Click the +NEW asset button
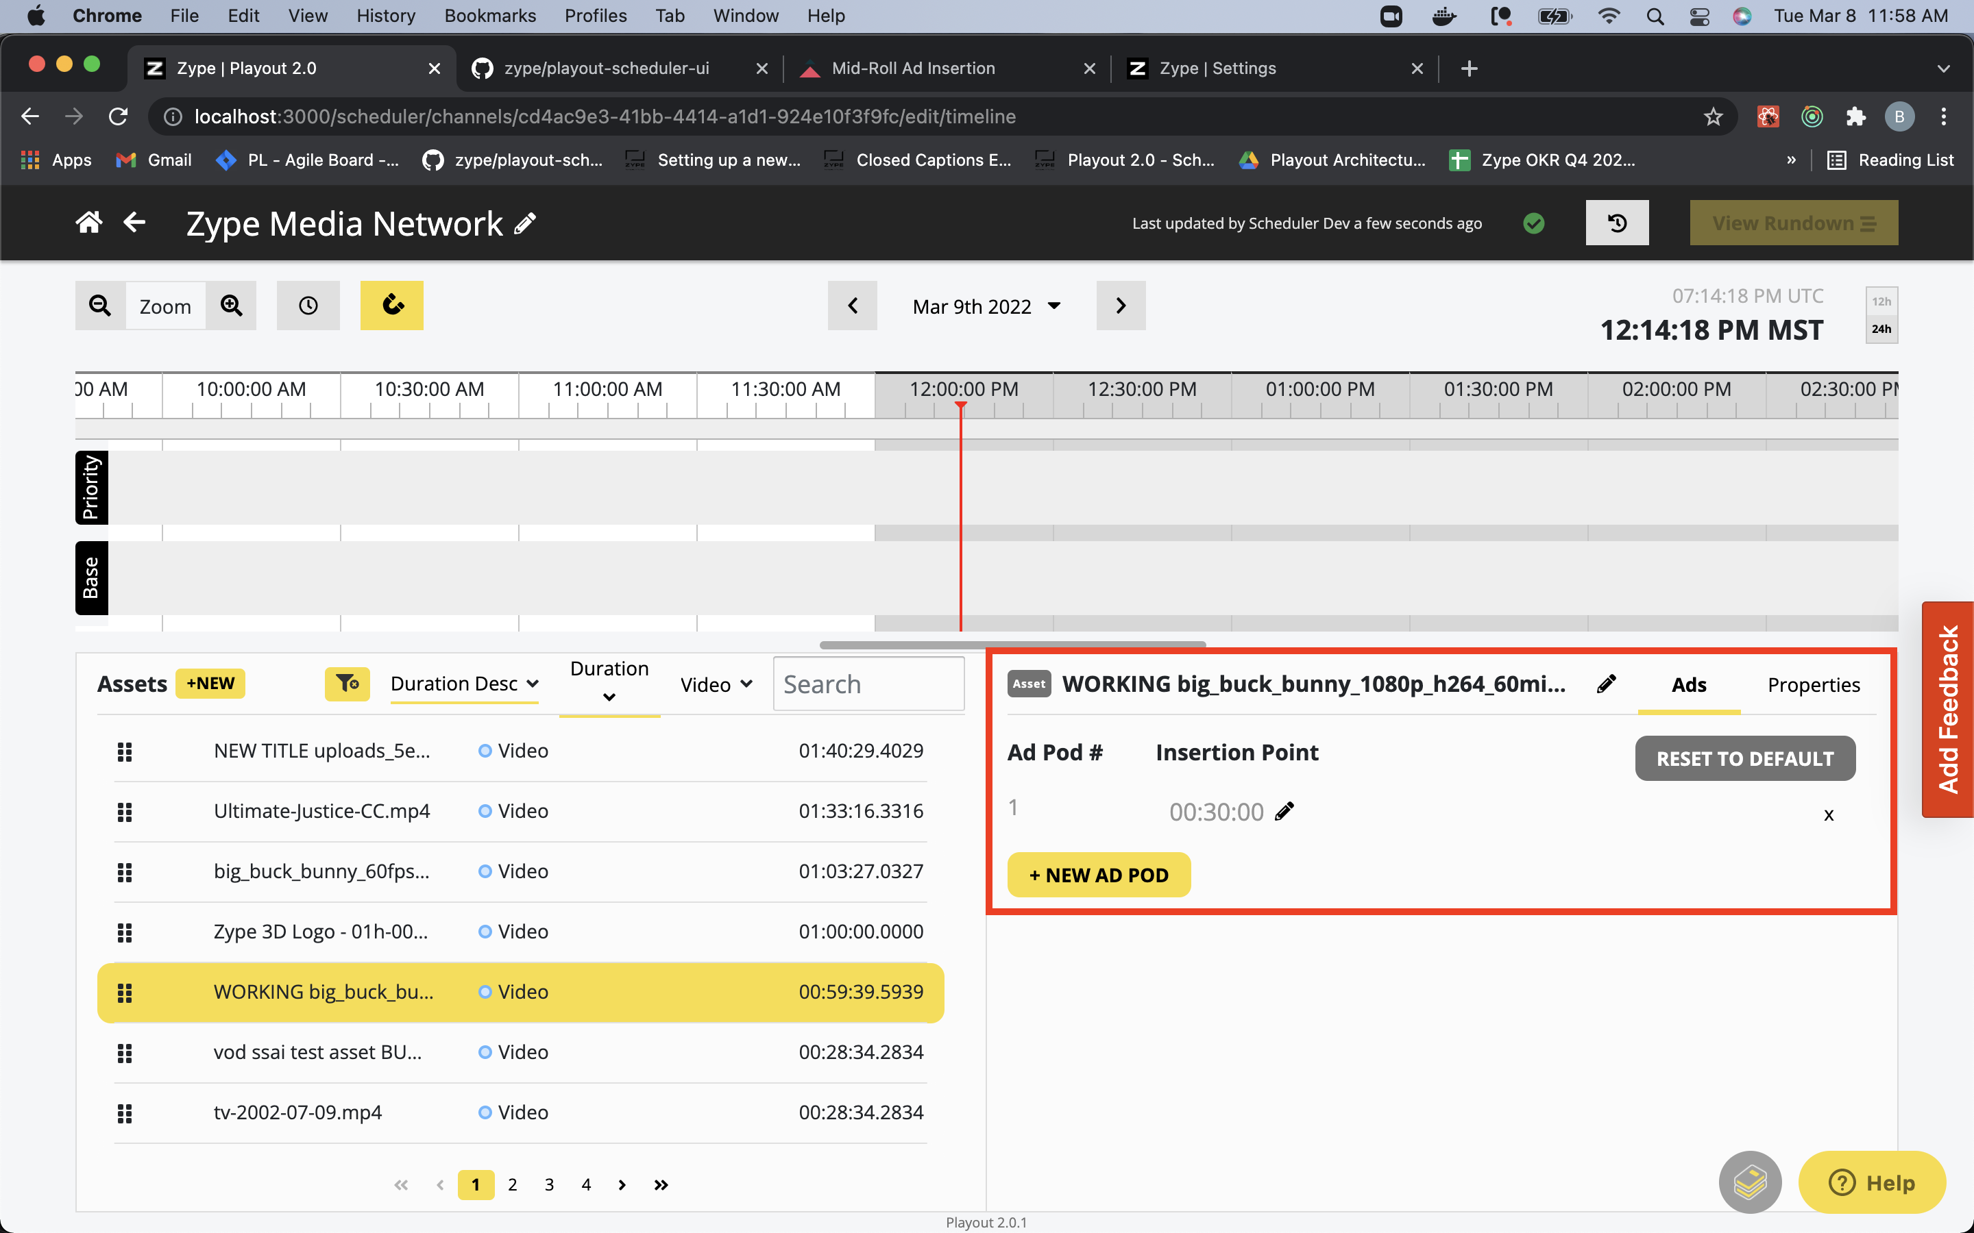The width and height of the screenshot is (1974, 1233). click(210, 684)
